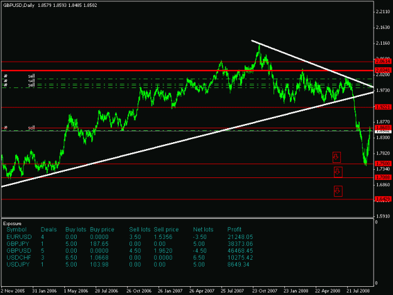
Task: Click the Symbol column header
Action: point(16,230)
